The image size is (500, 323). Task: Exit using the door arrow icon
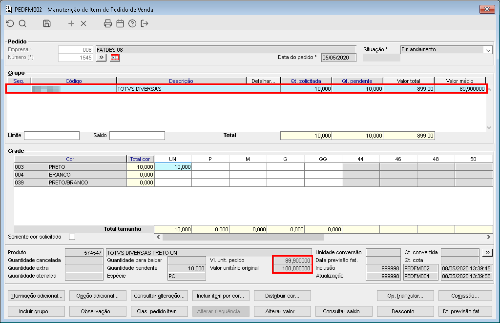tap(145, 23)
